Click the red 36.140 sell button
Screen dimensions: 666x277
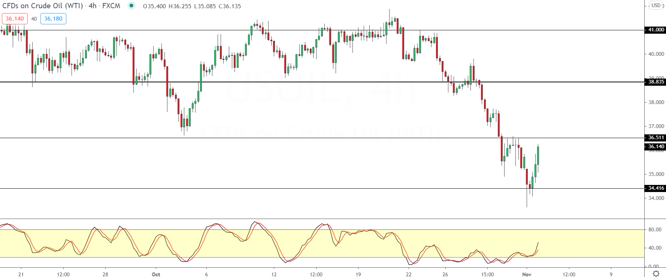click(x=15, y=19)
